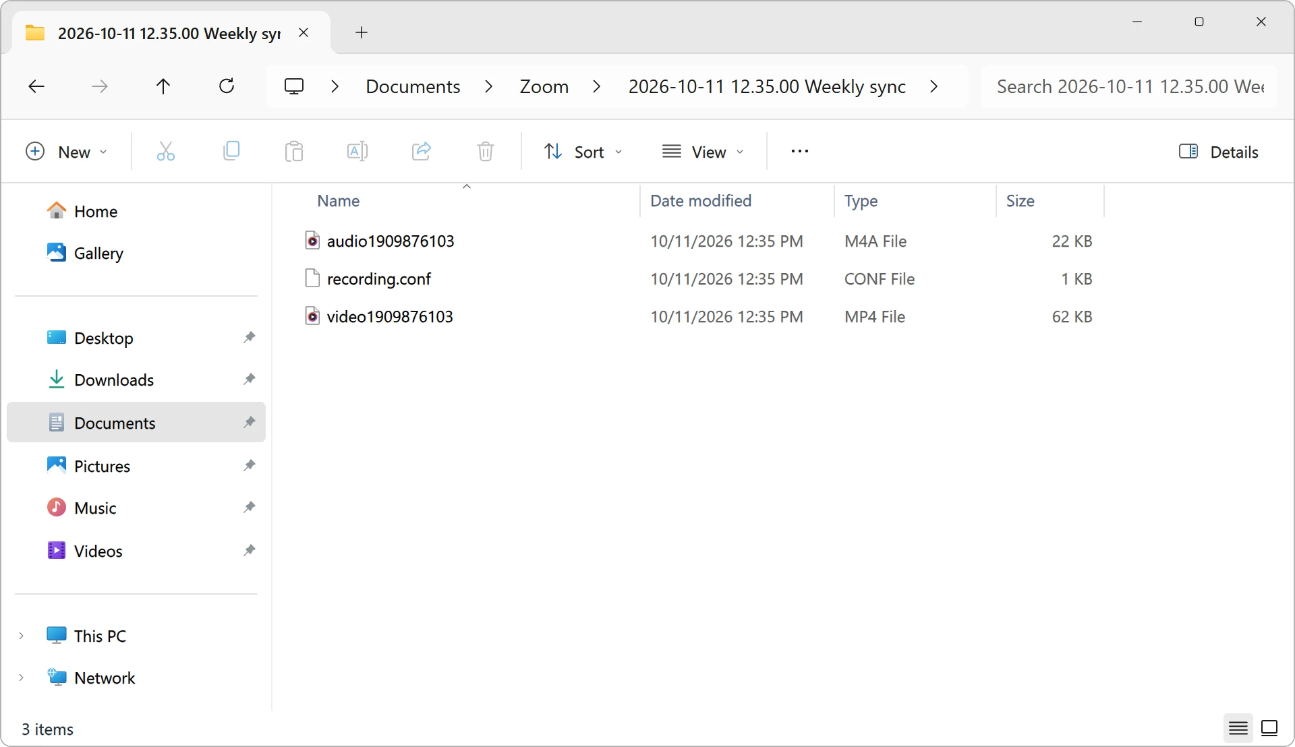This screenshot has height=747, width=1295.
Task: Click the Rename icon in toolbar
Action: [x=357, y=152]
